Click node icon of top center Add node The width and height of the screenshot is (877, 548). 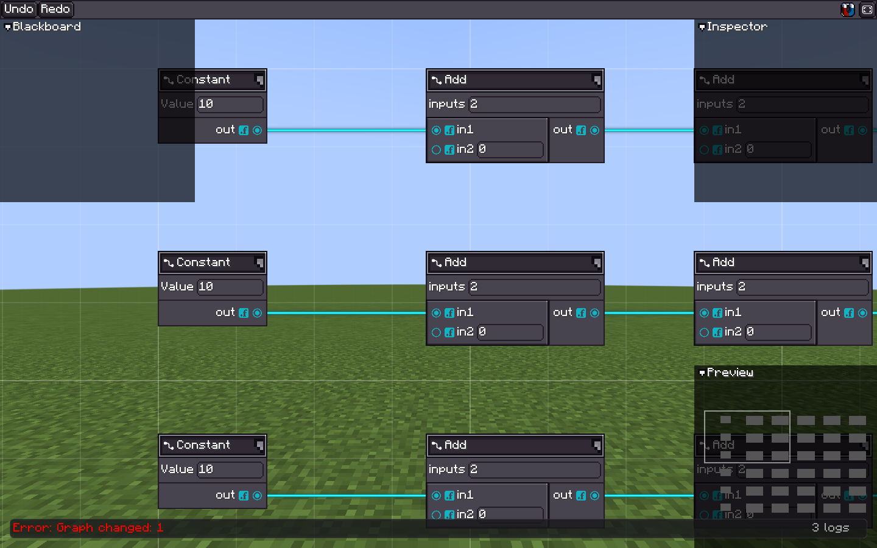coord(437,80)
